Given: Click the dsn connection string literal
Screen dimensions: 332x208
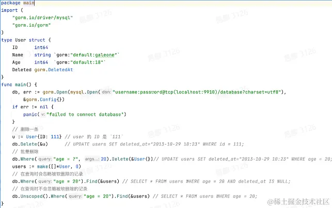Looking at the screenshot, I should pyautogui.click(x=198, y=92).
